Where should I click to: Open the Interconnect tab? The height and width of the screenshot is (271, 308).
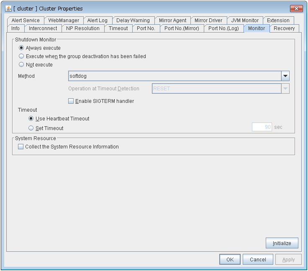[43, 28]
